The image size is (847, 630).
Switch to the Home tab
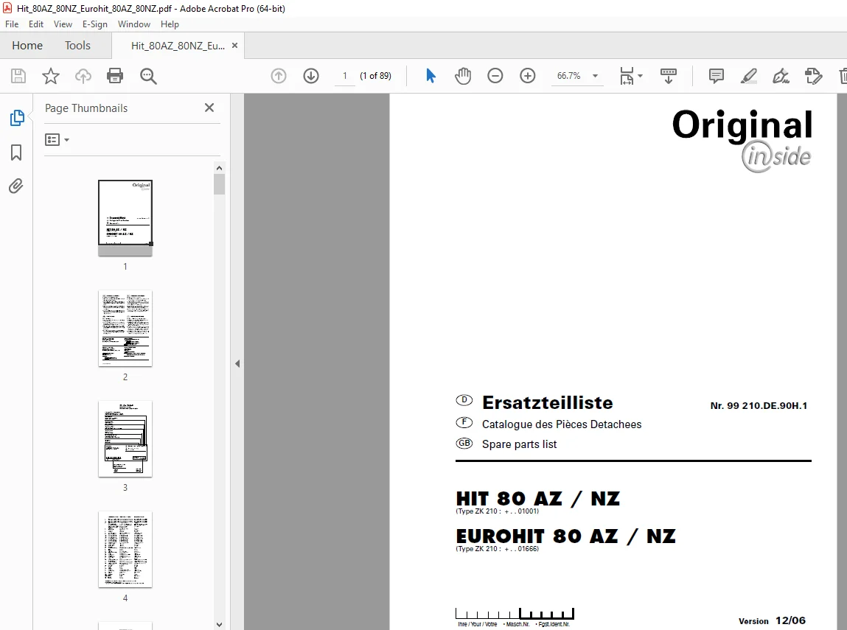27,46
